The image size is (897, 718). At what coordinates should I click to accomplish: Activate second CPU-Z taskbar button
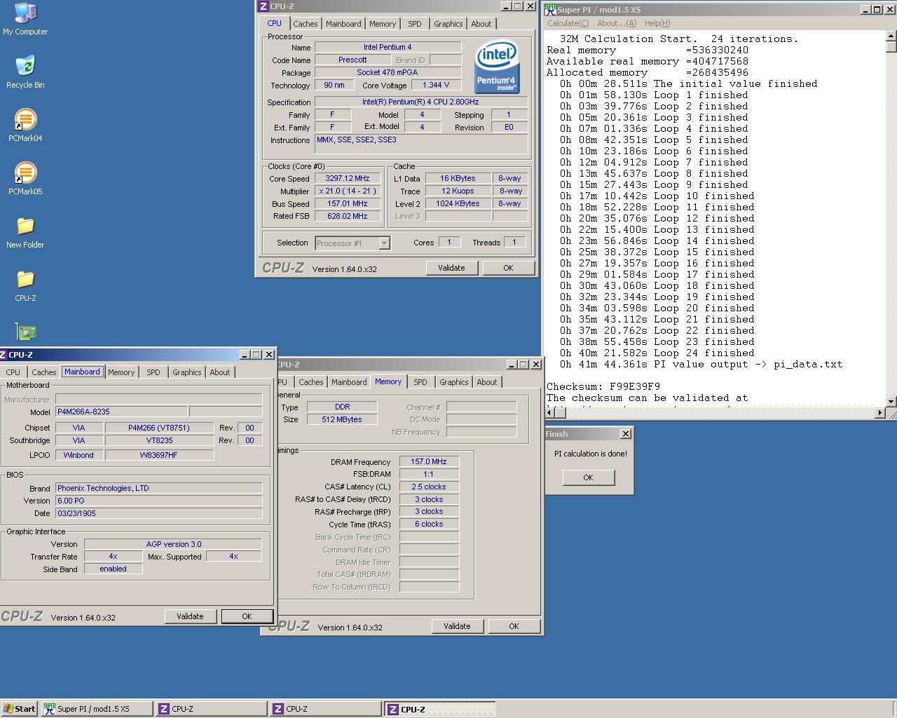coord(326,709)
